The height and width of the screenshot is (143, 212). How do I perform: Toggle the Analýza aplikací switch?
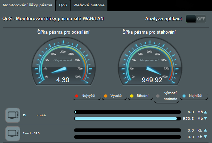(196, 19)
